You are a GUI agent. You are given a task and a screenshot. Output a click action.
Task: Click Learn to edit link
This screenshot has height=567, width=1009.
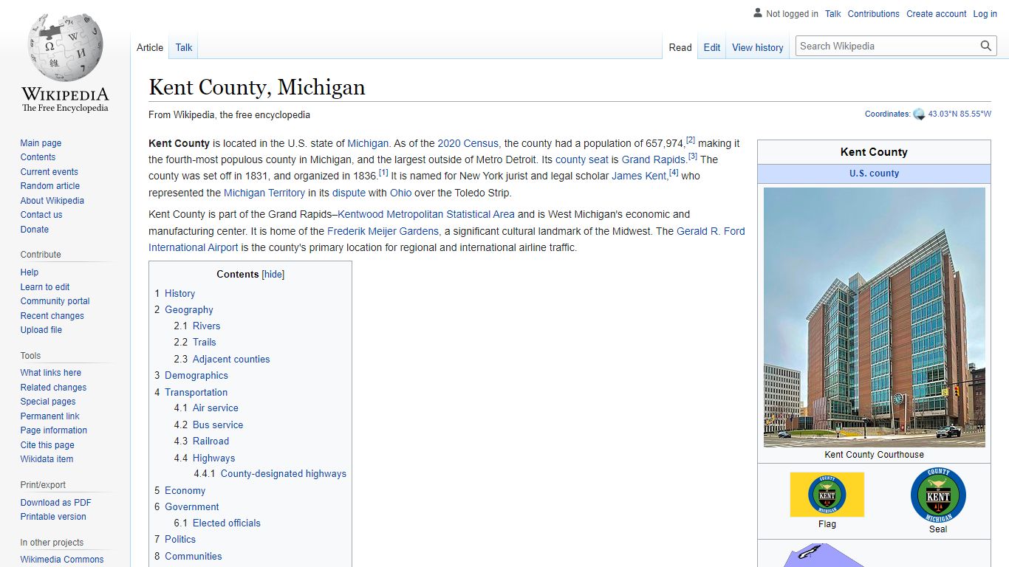[x=45, y=287]
